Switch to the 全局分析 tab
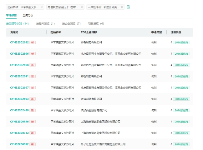 28,15
